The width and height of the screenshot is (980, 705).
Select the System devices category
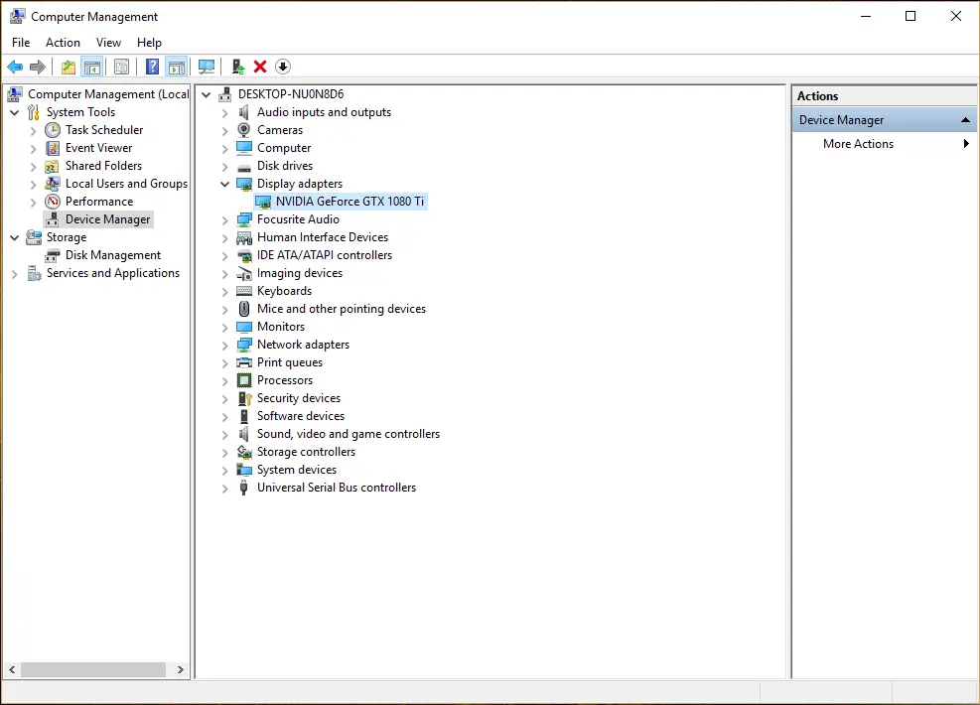point(296,470)
